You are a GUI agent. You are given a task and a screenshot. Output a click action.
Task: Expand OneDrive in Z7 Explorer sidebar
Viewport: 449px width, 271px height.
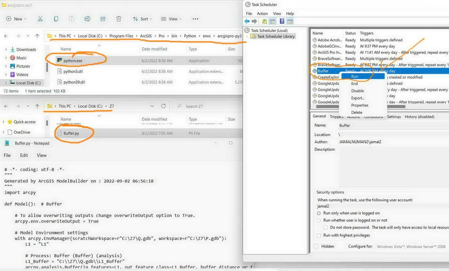(x=4, y=132)
